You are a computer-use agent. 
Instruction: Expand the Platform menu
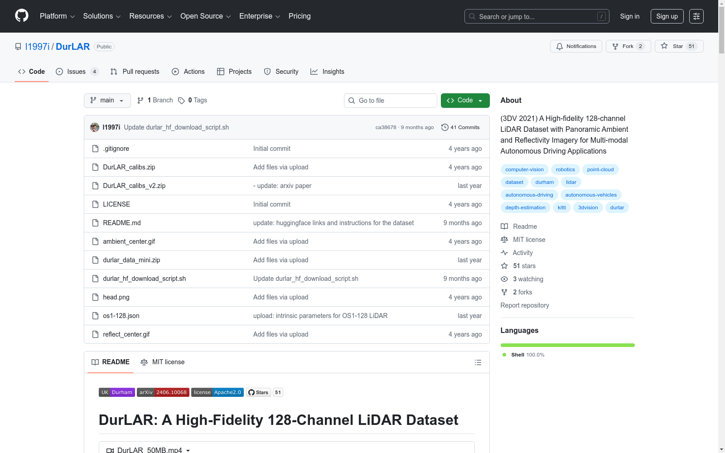pyautogui.click(x=57, y=16)
